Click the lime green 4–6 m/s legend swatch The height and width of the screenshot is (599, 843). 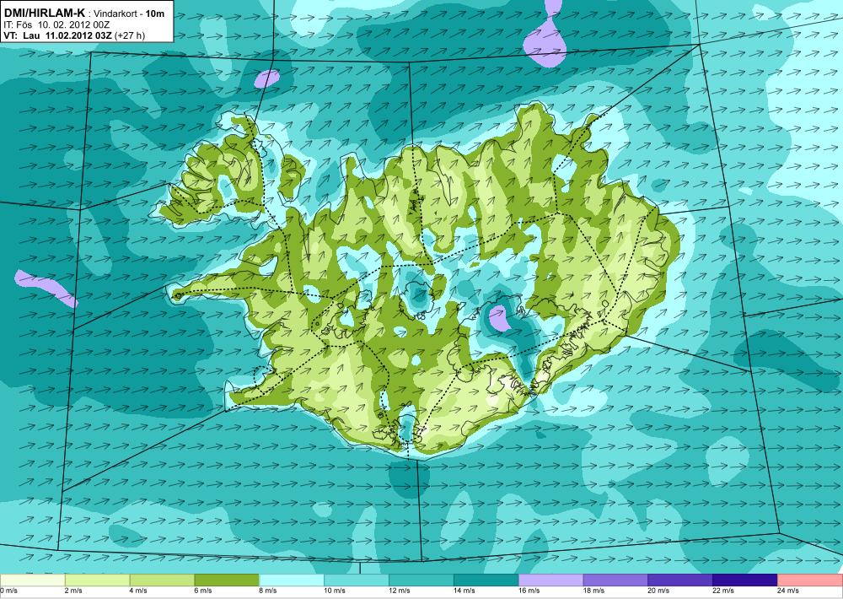(162, 580)
